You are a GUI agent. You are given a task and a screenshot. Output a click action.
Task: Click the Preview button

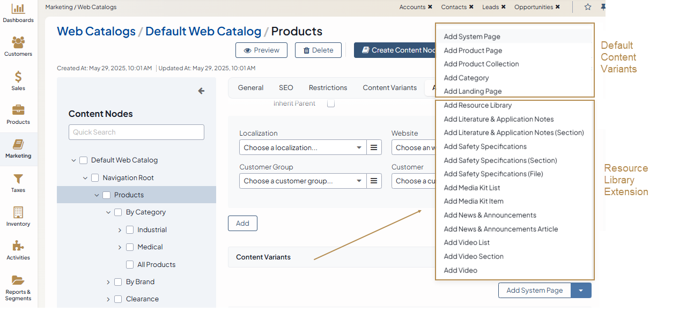pos(261,50)
